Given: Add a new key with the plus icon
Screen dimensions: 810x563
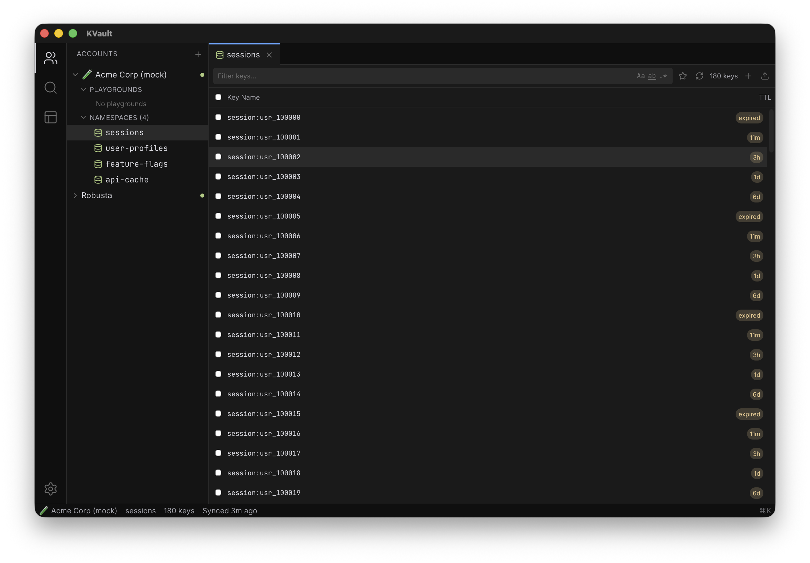Looking at the screenshot, I should click(749, 76).
